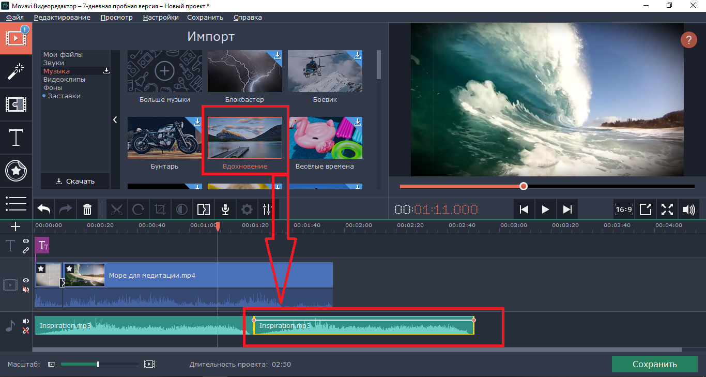Click the Crop tool icon
The width and height of the screenshot is (706, 377).
click(x=160, y=209)
